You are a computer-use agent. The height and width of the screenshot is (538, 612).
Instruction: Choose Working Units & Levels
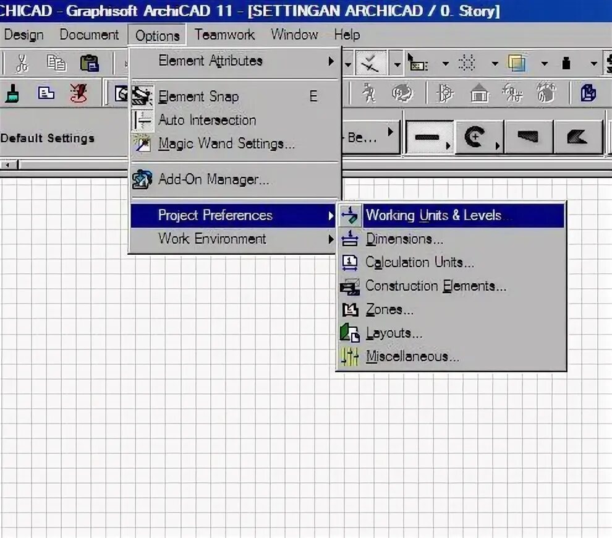coord(452,216)
